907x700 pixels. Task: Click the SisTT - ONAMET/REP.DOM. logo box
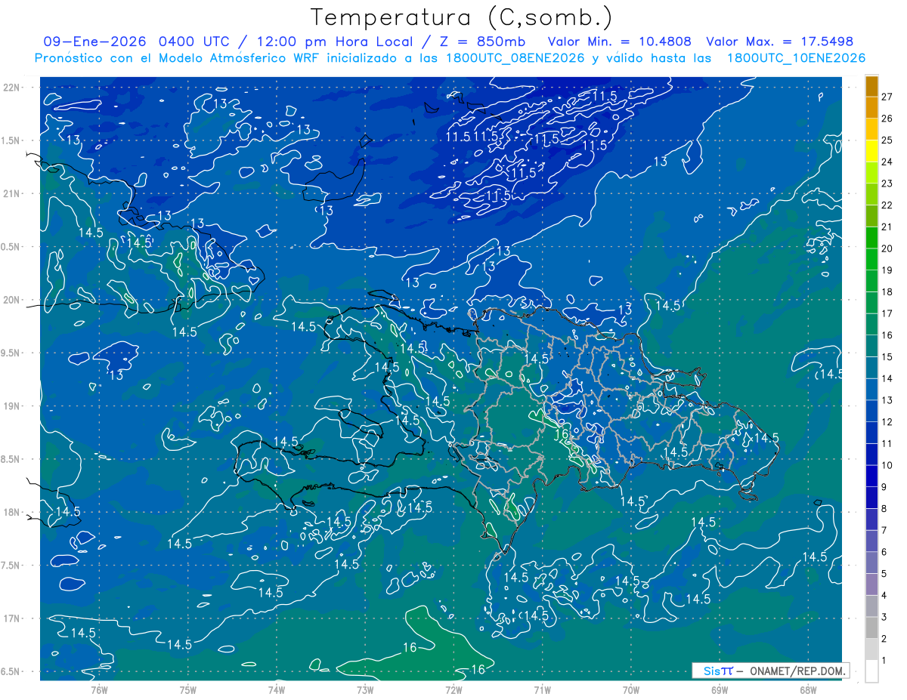(770, 671)
